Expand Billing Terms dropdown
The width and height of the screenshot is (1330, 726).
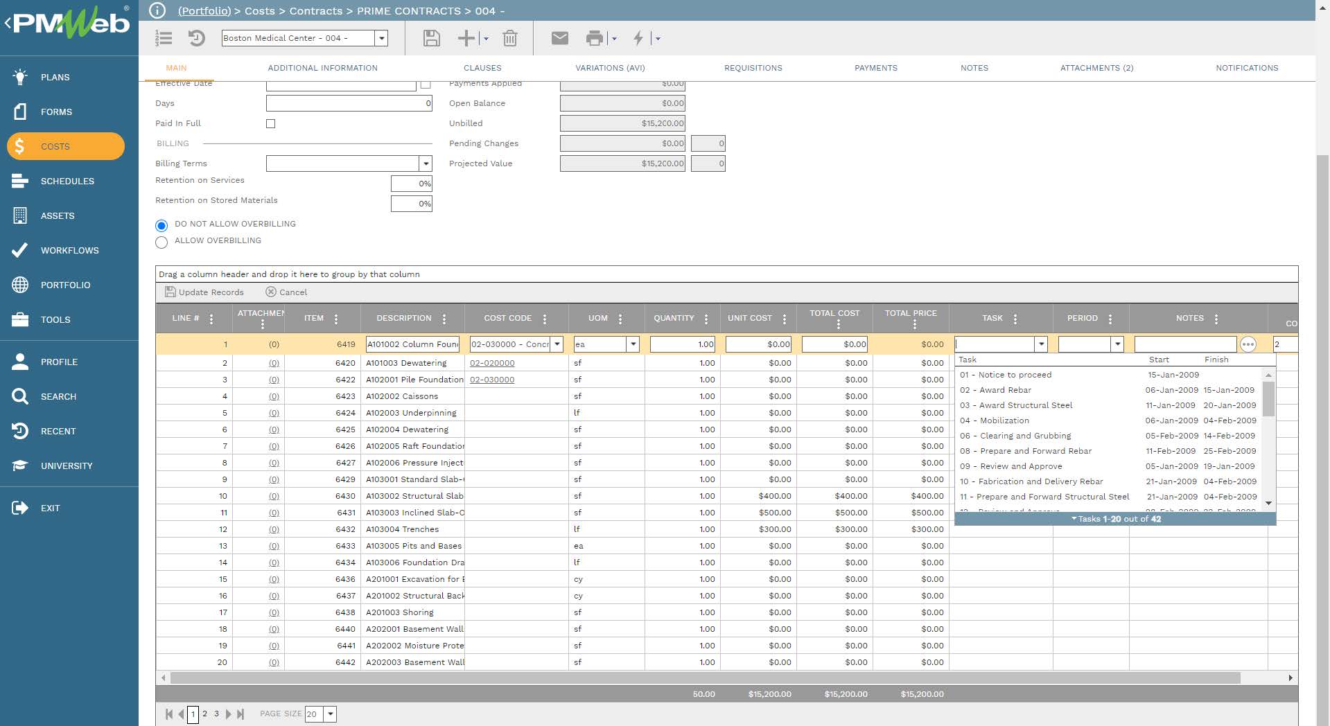coord(426,163)
